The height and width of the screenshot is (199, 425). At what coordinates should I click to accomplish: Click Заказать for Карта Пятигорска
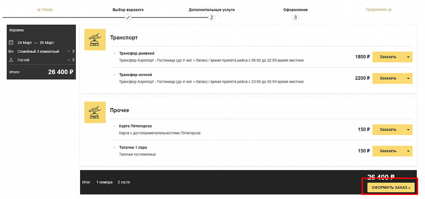click(388, 130)
